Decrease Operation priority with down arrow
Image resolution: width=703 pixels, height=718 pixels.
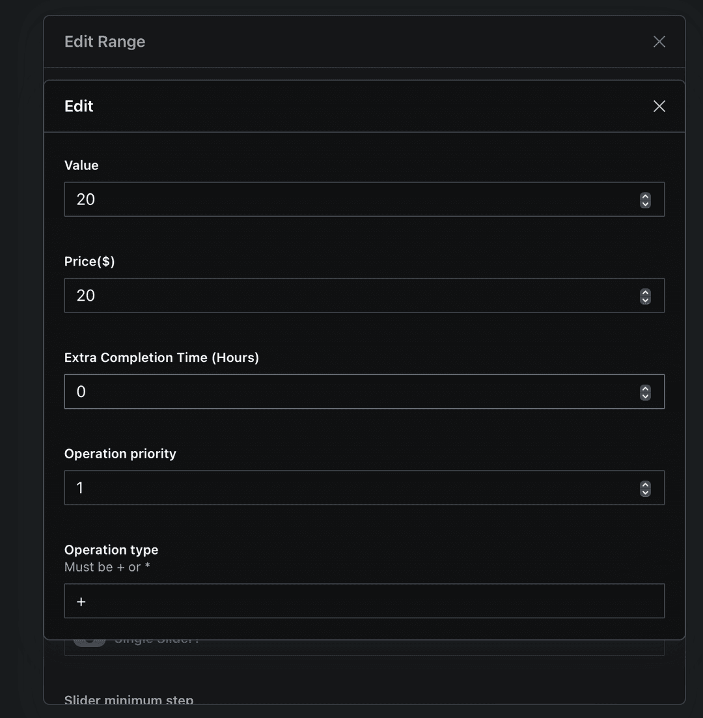[x=645, y=492]
